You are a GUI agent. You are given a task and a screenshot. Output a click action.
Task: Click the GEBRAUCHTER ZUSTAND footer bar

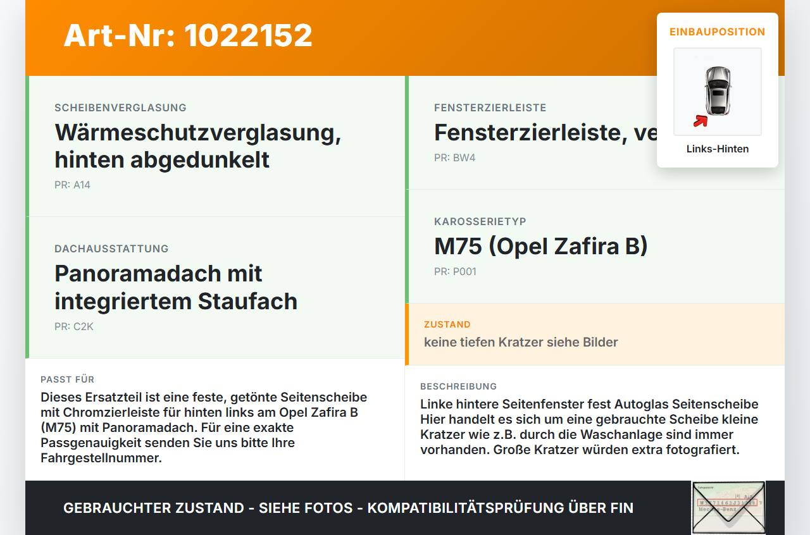click(x=348, y=508)
